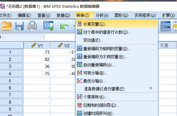The image size is (177, 116).
Task: Select row header 1
Action: 11,52
